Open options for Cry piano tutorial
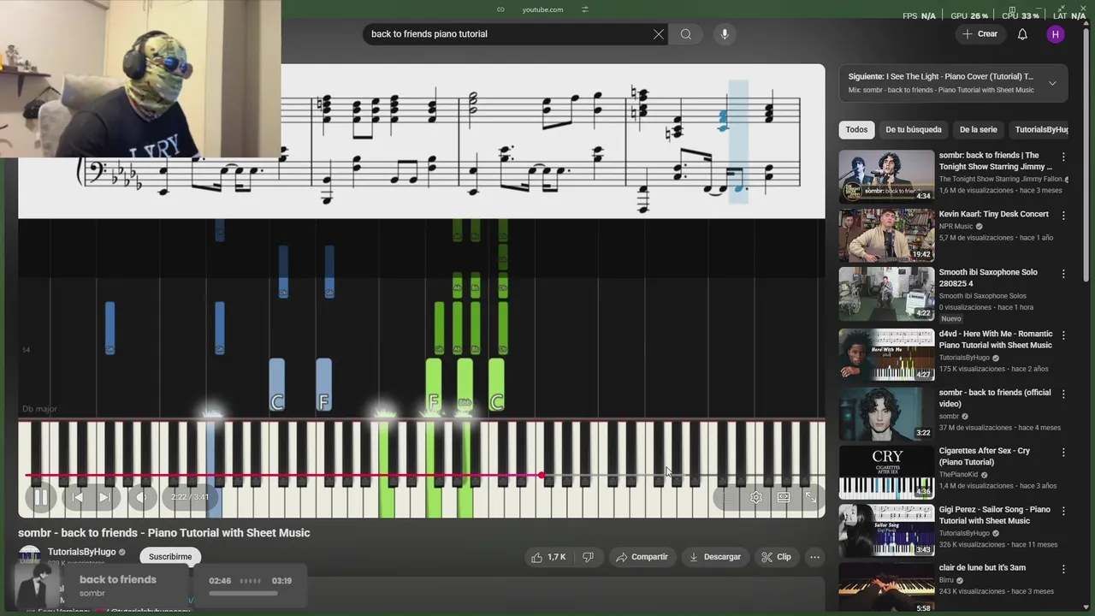1095x616 pixels. pos(1063,452)
